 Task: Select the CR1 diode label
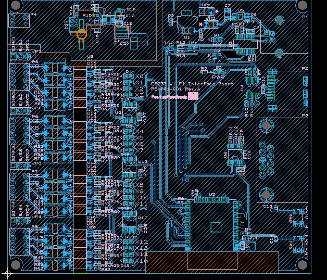[206, 5]
